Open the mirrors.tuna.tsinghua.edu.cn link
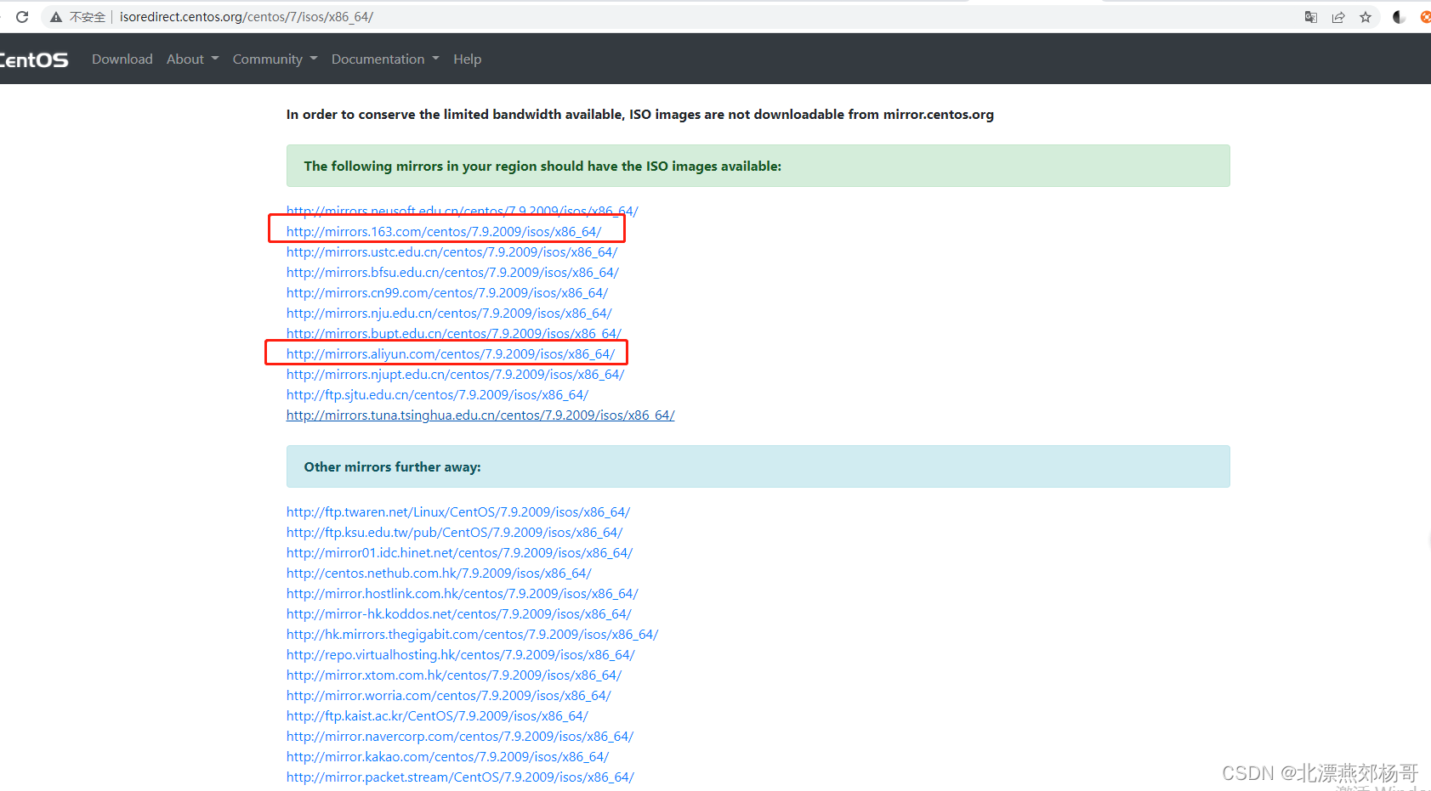 coord(480,415)
